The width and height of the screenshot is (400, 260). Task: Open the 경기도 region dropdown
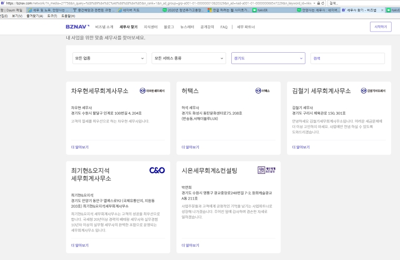pyautogui.click(x=268, y=58)
